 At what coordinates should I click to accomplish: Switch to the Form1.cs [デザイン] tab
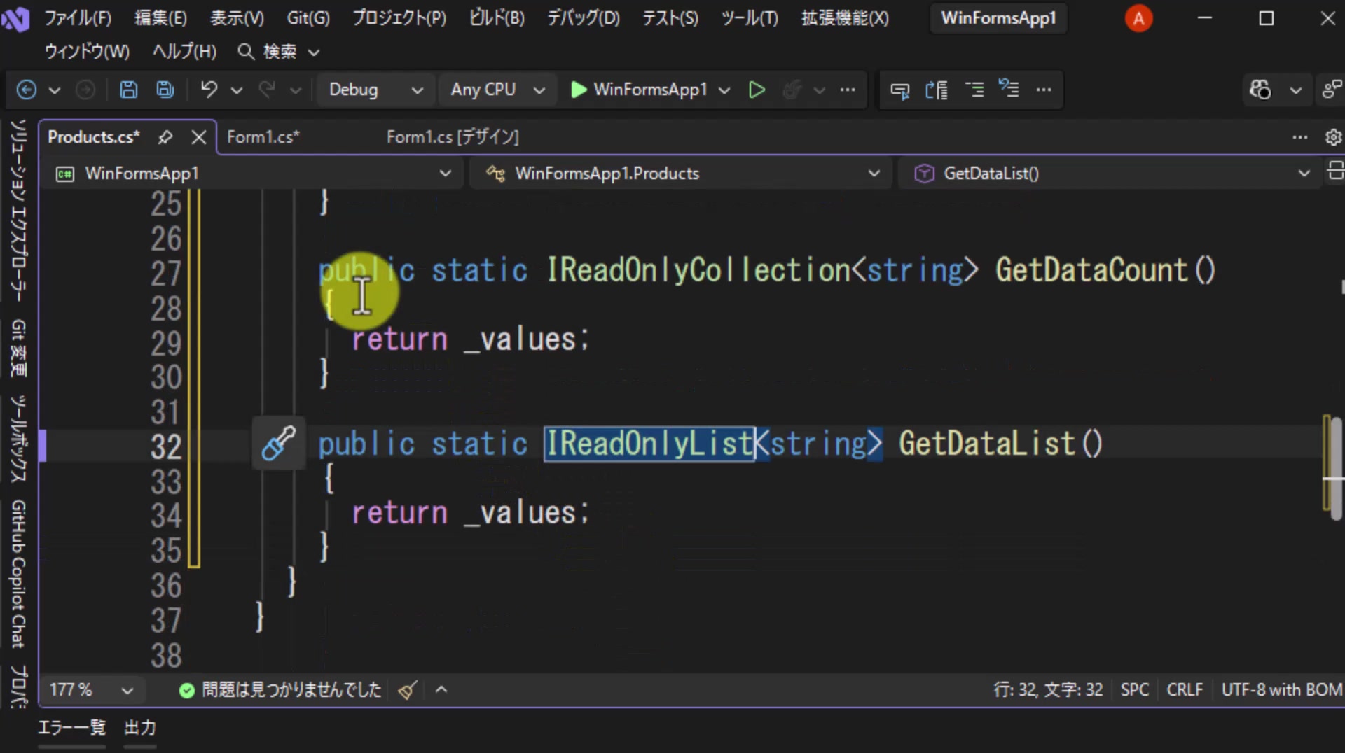coord(453,137)
